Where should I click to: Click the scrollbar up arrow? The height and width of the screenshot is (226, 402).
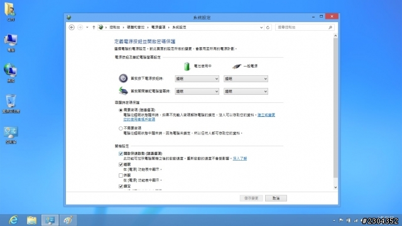click(335, 36)
